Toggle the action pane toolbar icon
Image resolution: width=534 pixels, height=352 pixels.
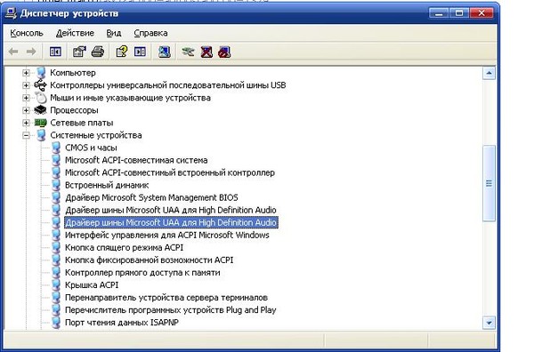tap(140, 52)
